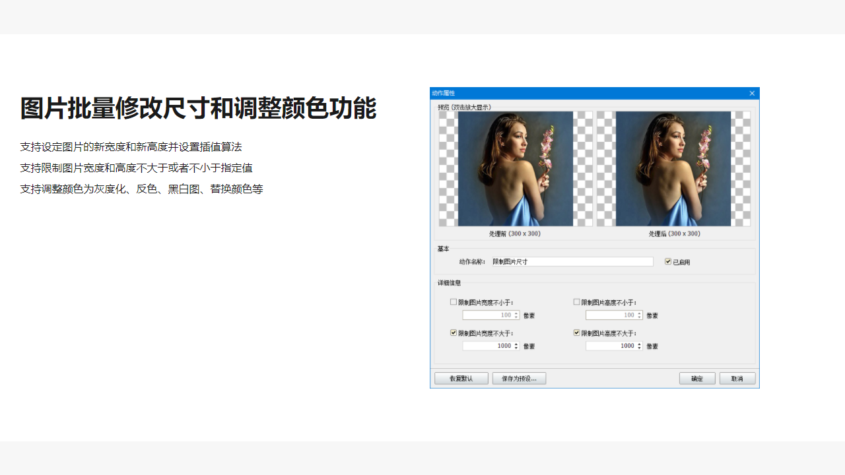Decrease the minimum width 100 with down arrow
Screen dimensions: 845x475
pos(516,317)
